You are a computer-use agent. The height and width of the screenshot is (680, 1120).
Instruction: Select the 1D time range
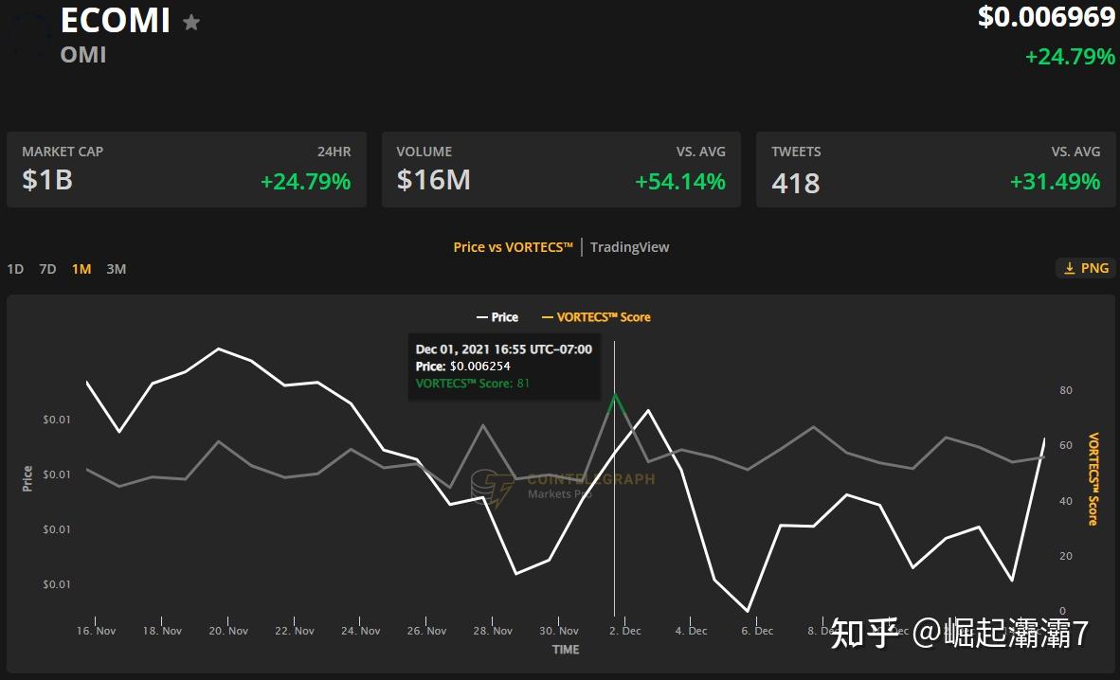[15, 269]
